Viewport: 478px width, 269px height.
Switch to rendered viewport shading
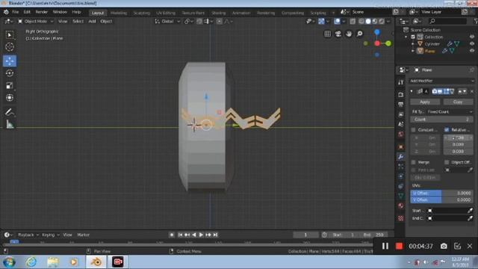pos(382,22)
